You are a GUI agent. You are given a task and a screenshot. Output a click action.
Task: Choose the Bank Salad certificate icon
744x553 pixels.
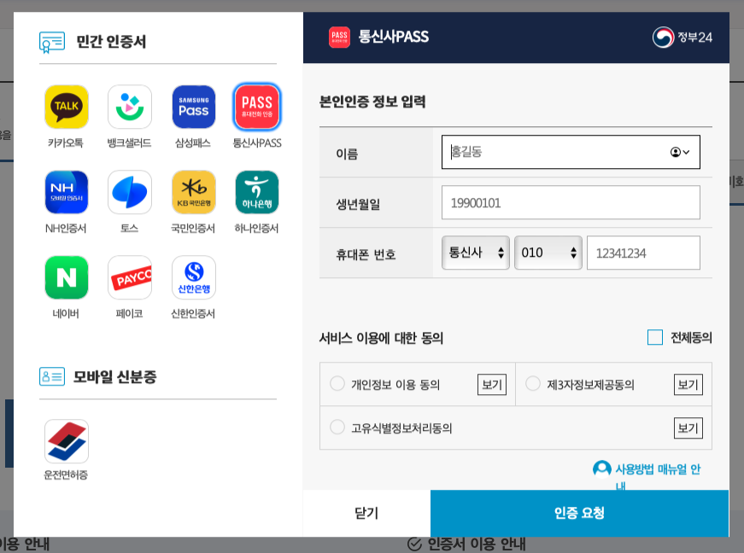tap(130, 107)
